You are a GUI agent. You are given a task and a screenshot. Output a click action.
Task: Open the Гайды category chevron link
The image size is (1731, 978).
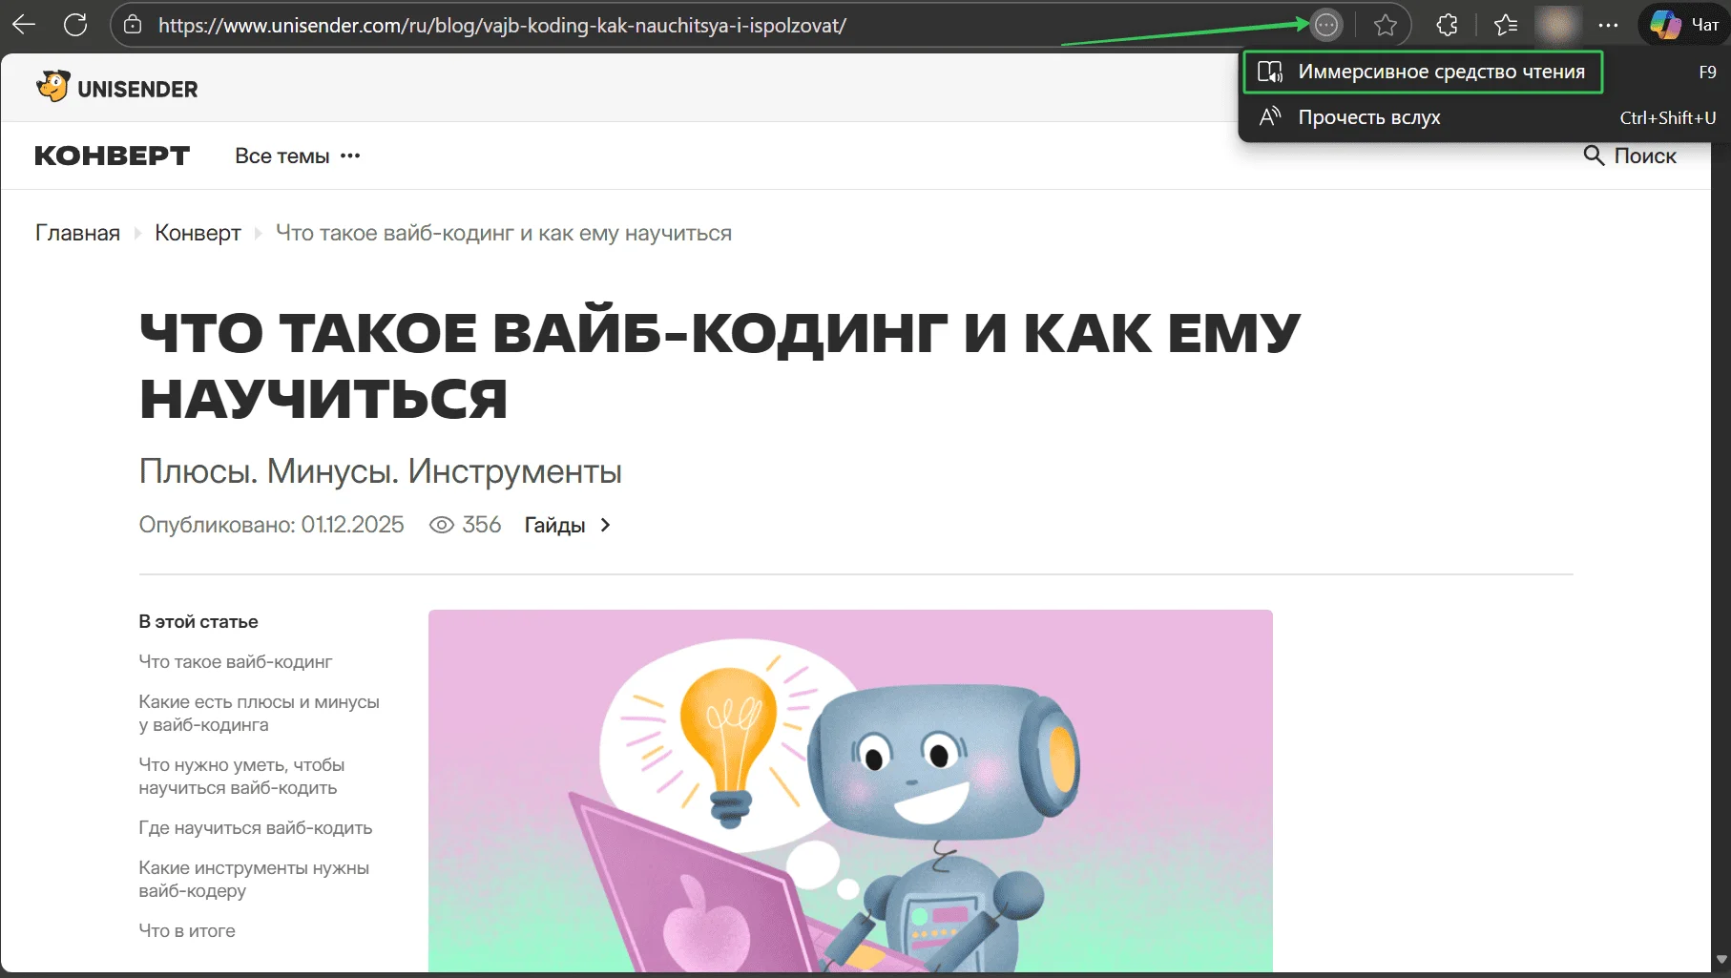[x=567, y=525]
